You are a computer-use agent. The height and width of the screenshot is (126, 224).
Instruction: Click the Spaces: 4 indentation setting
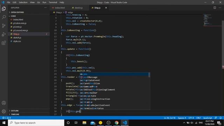182,118
